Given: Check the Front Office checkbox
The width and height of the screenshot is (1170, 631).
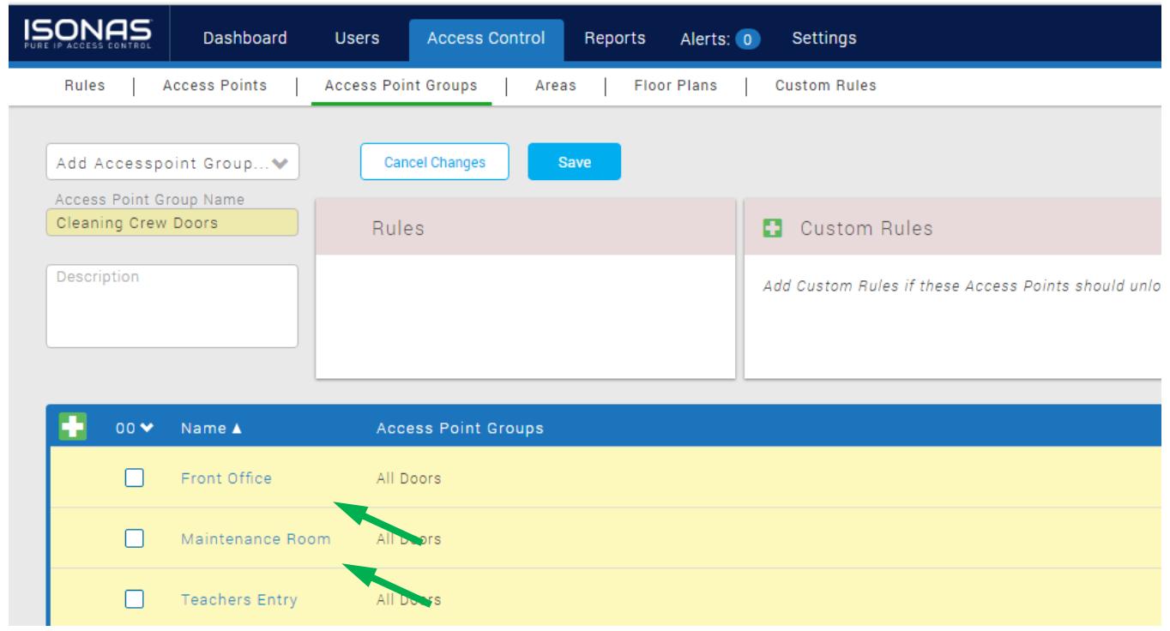Looking at the screenshot, I should [134, 478].
